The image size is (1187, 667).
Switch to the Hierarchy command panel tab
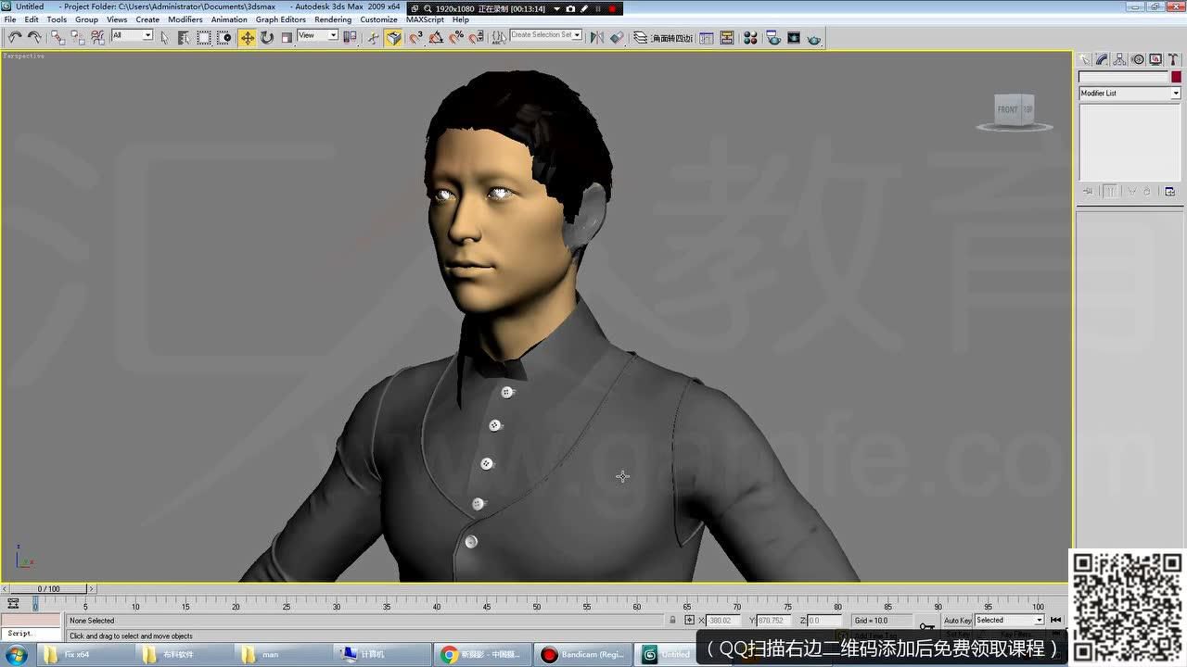[1120, 59]
